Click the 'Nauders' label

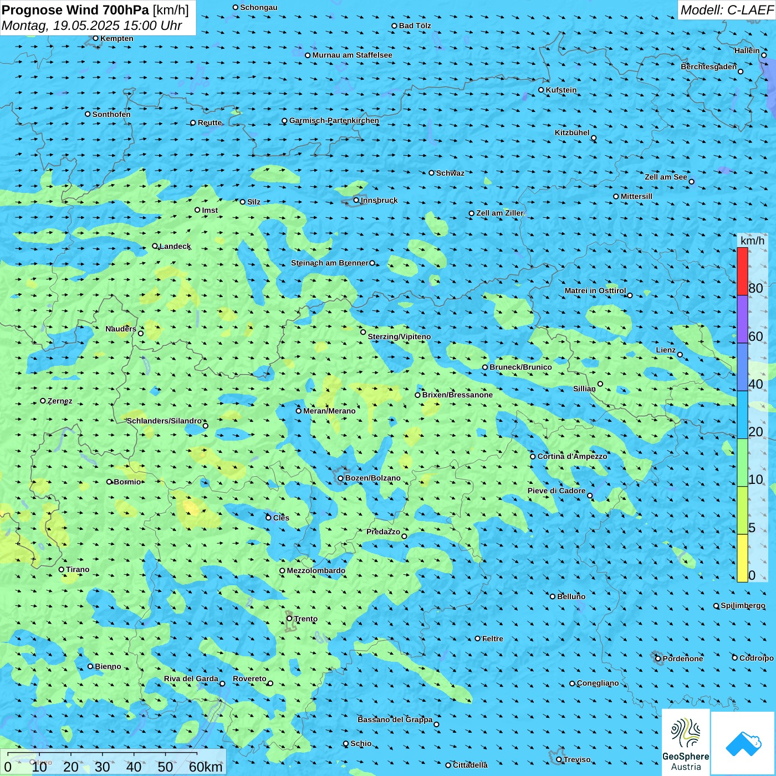[x=121, y=329]
